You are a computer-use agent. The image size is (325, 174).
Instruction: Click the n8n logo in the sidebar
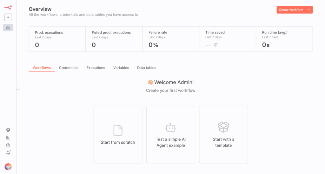coord(8,7)
